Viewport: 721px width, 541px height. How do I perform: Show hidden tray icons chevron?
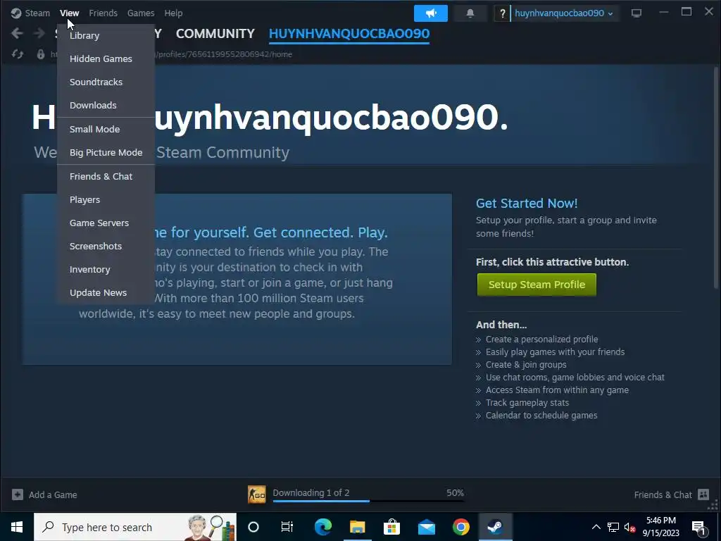tap(596, 527)
